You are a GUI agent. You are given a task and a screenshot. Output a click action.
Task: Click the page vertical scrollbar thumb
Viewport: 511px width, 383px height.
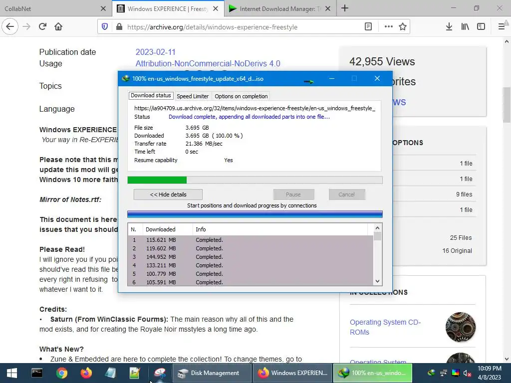(x=507, y=105)
